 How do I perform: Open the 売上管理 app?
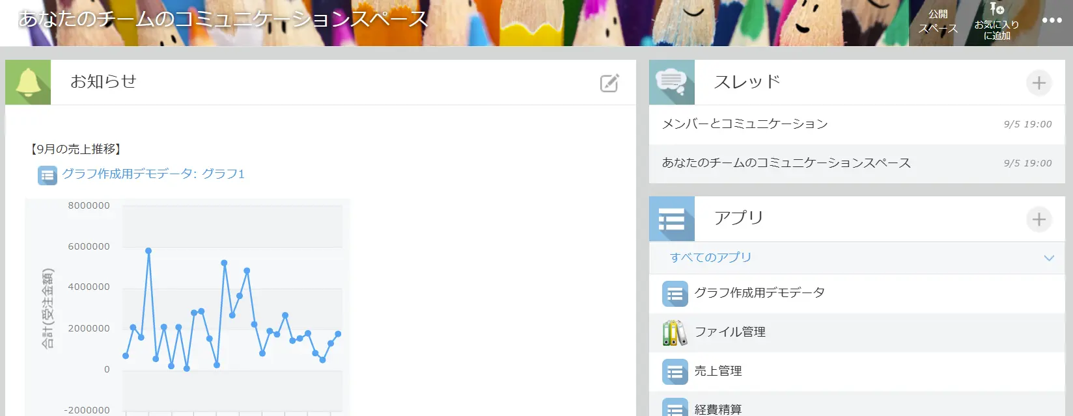718,371
